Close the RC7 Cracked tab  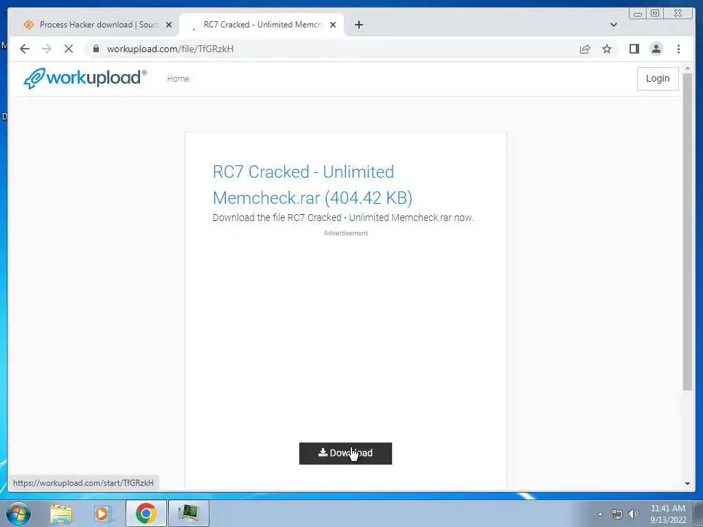pos(333,25)
